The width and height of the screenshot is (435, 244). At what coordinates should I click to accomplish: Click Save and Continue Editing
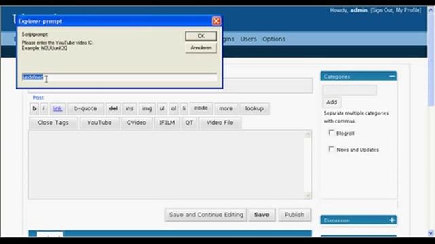[206, 215]
